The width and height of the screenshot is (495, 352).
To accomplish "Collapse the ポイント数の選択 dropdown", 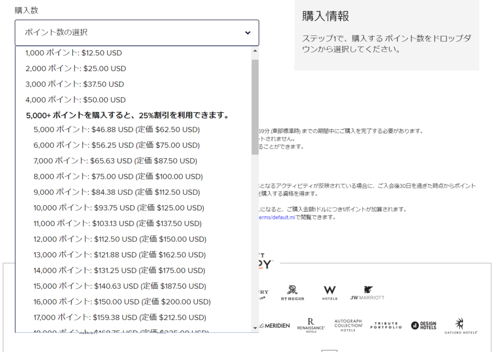I will point(137,33).
